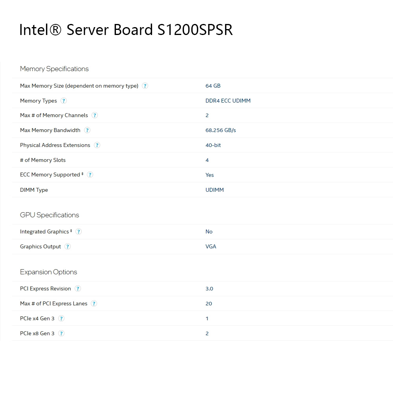Select the Expansion Options heading
This screenshot has height=393, width=393.
(x=48, y=272)
